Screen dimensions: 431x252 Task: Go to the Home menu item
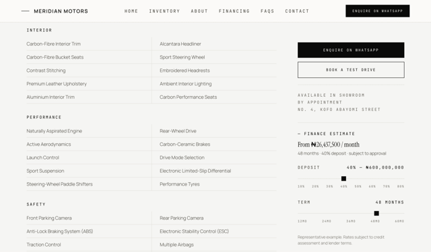coord(131,11)
